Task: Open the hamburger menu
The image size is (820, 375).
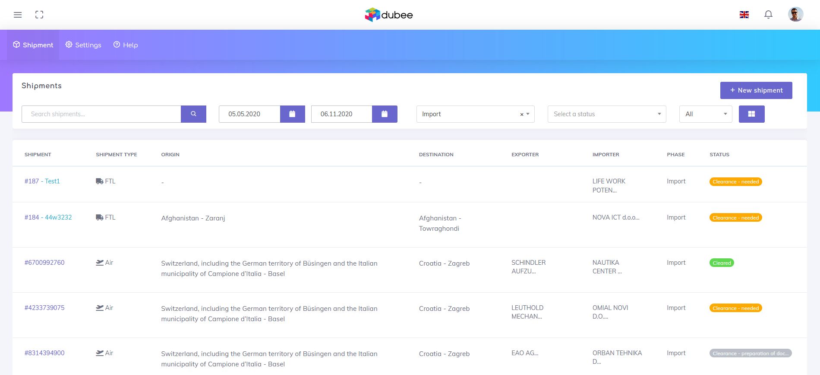Action: [18, 15]
